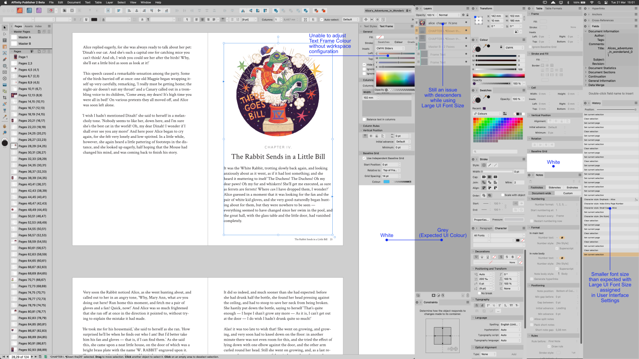639x359 pixels.
Task: Select the Custom tab in Notes panel
Action: (x=567, y=193)
